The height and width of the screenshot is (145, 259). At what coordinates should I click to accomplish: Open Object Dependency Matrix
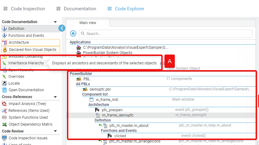pos(30,124)
